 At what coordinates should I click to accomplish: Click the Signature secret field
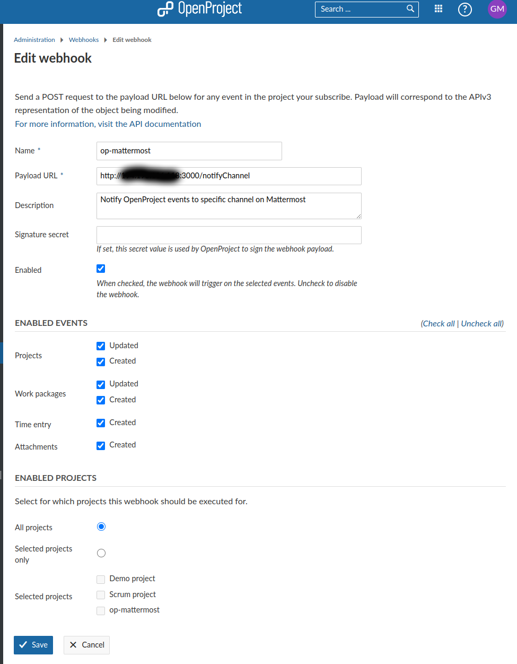point(229,235)
